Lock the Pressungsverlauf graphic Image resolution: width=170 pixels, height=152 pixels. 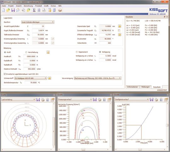tap(105, 100)
